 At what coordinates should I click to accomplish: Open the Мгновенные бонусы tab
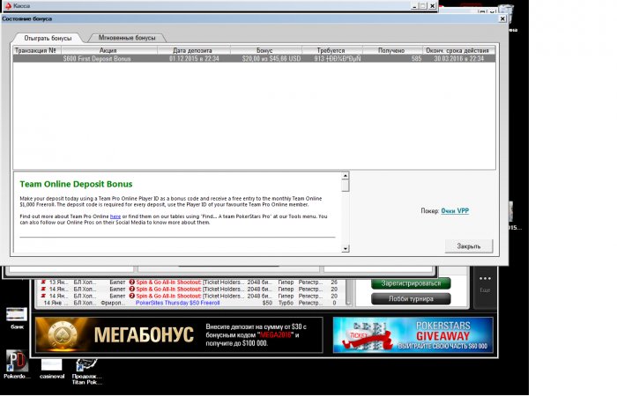(127, 38)
